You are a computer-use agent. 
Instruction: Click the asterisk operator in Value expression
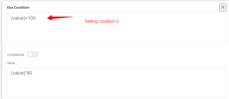[26, 72]
